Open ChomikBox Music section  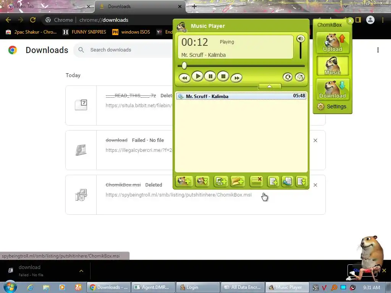(333, 66)
